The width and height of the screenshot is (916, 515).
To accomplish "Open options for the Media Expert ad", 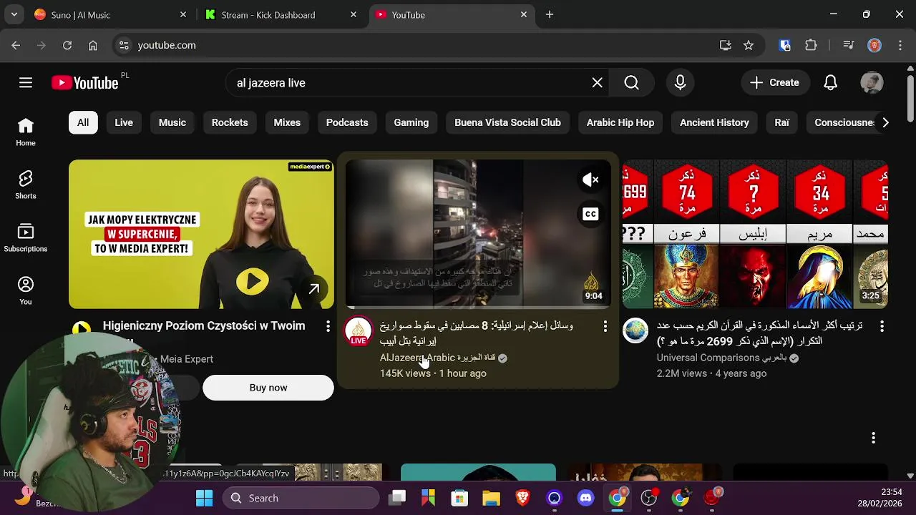I will click(328, 326).
